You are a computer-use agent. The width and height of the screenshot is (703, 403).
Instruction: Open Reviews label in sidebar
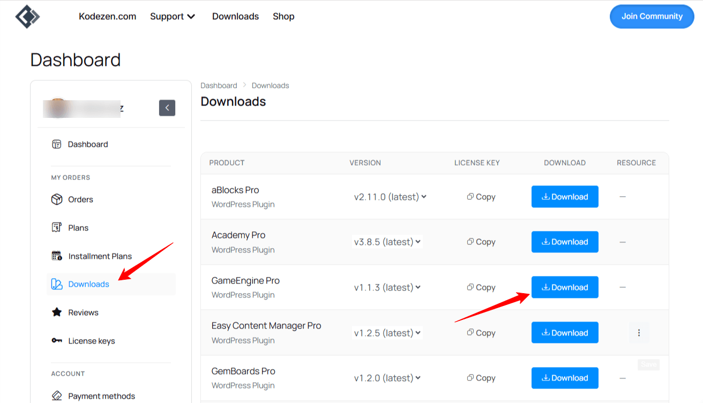pos(84,312)
